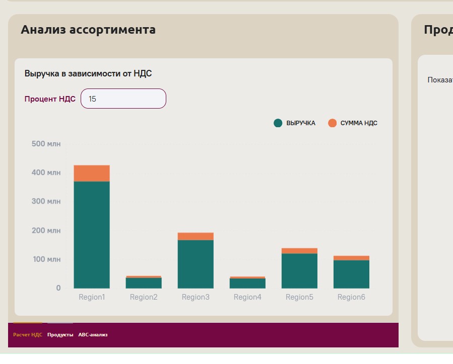Click the orange VAT segment of Region1
Image resolution: width=453 pixels, height=364 pixels.
92,173
